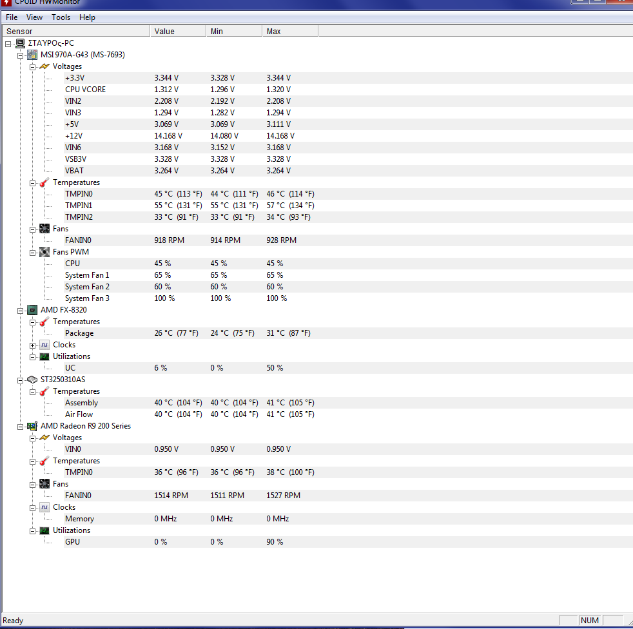Click the 918 RPM fan value
The height and width of the screenshot is (629, 633).
(x=169, y=240)
